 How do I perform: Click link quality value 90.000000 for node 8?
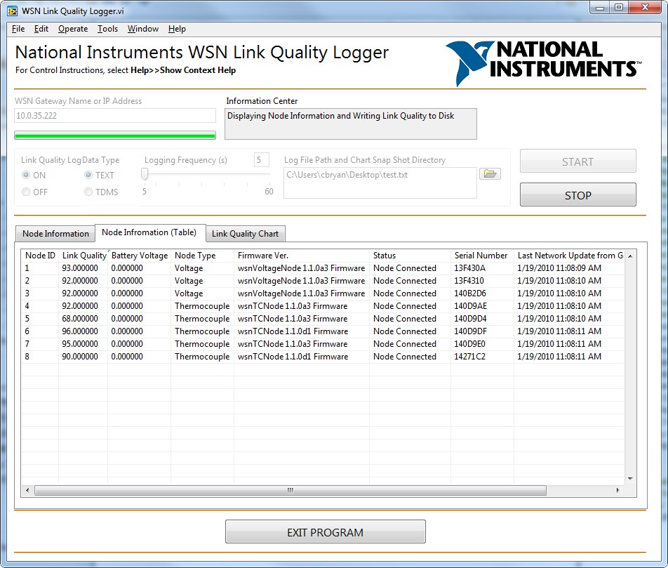coord(80,357)
